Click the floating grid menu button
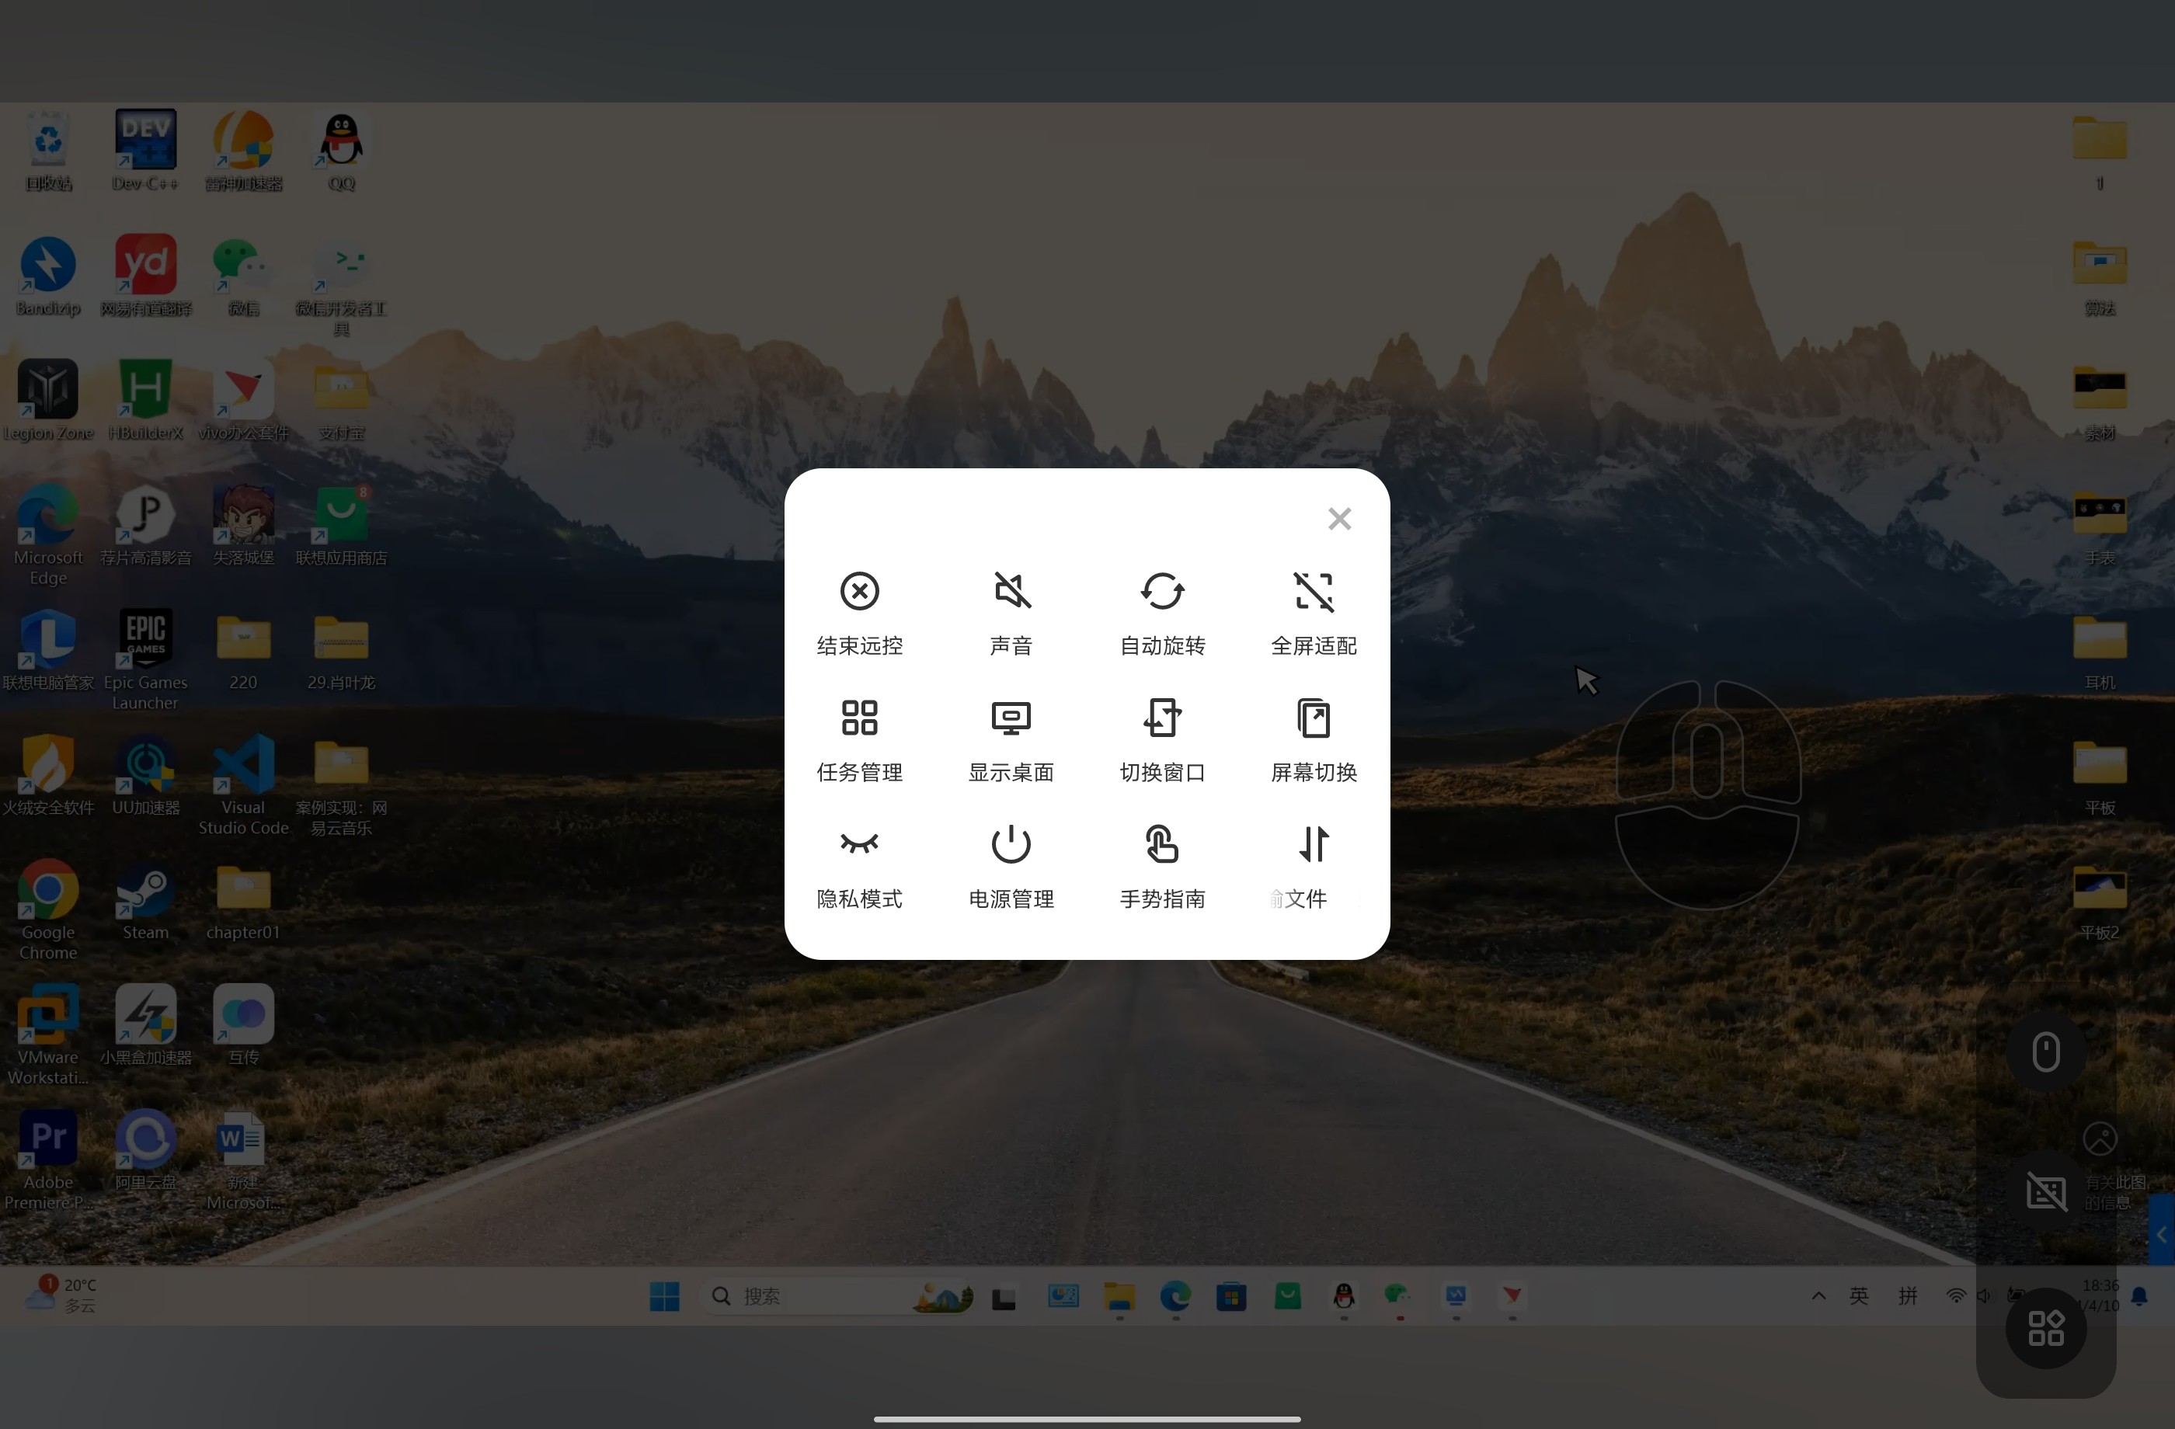This screenshot has width=2175, height=1429. pos(2045,1327)
